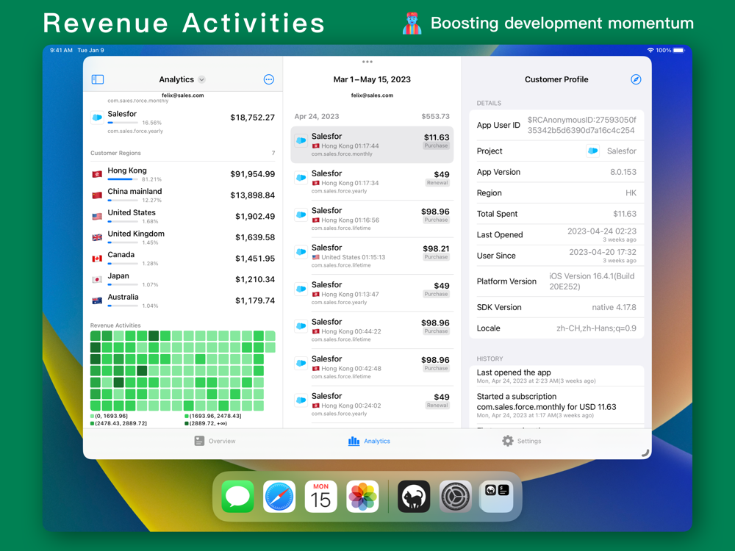
Task: Select the Japan region row
Action: [x=183, y=280]
